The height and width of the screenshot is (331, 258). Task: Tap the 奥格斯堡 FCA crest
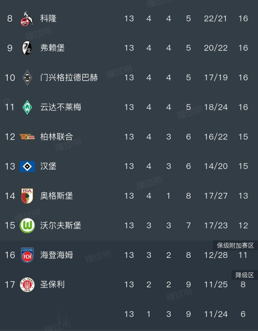(27, 196)
